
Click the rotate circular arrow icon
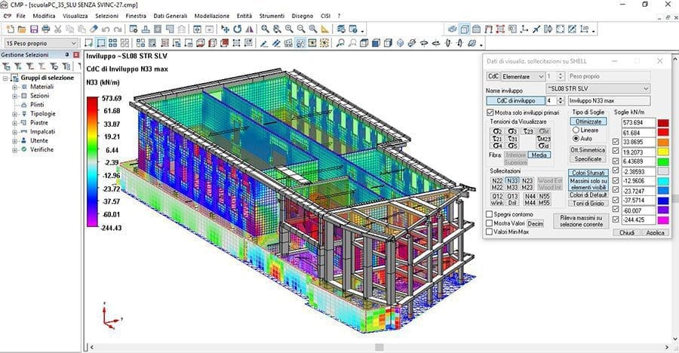[238, 29]
